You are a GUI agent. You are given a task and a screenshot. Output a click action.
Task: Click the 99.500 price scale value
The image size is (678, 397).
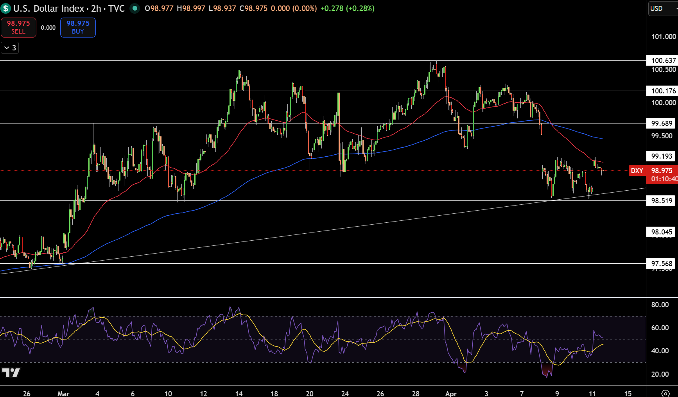(x=662, y=136)
